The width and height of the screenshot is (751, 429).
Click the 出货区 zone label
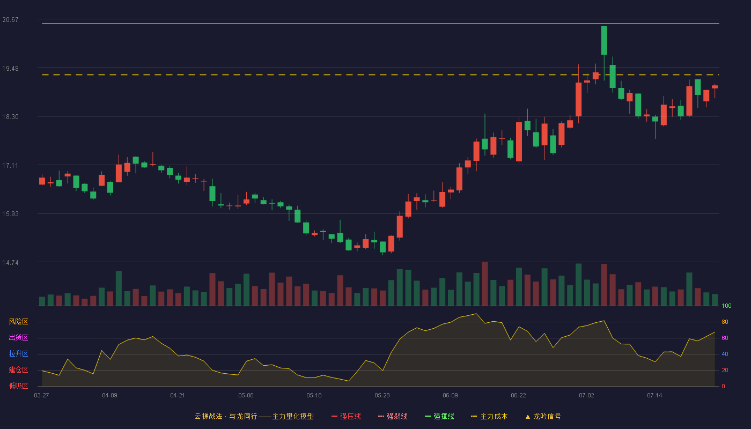[18, 338]
